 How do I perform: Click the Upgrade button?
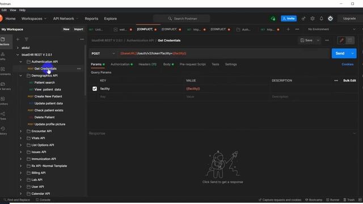[x=349, y=19]
